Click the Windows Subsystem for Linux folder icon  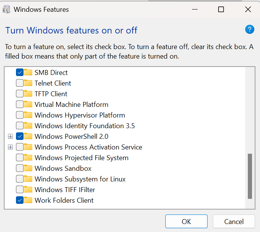(28, 179)
